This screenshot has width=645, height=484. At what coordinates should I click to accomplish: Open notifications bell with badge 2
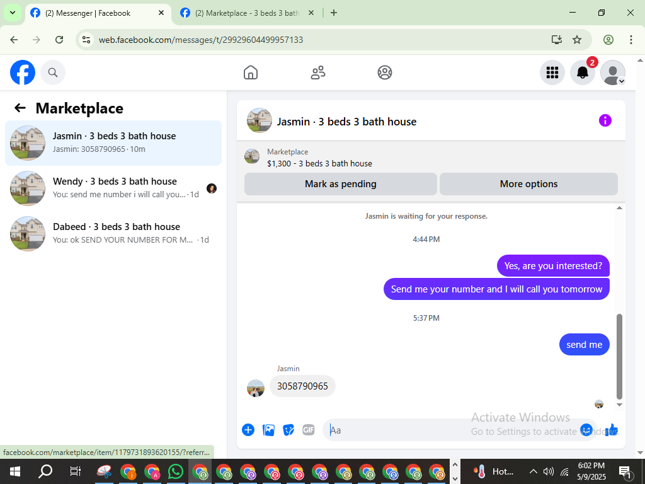pos(583,72)
